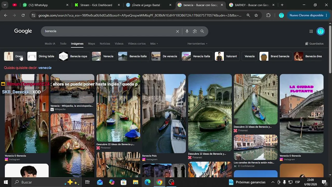Open a new browser tab
The image size is (332, 187).
[282, 5]
